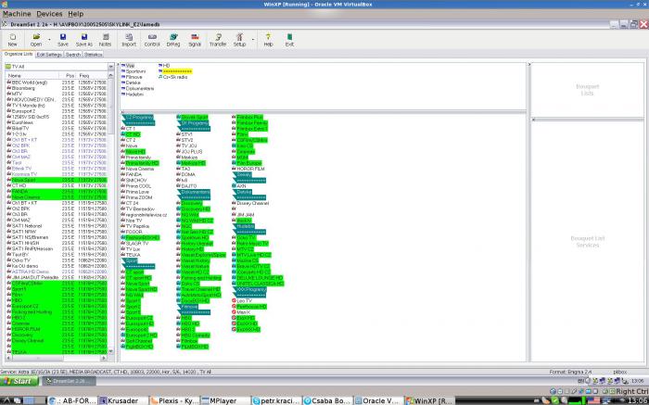This screenshot has width=649, height=405.
Task: Switch to the Organize Lists tab
Action: [19, 54]
